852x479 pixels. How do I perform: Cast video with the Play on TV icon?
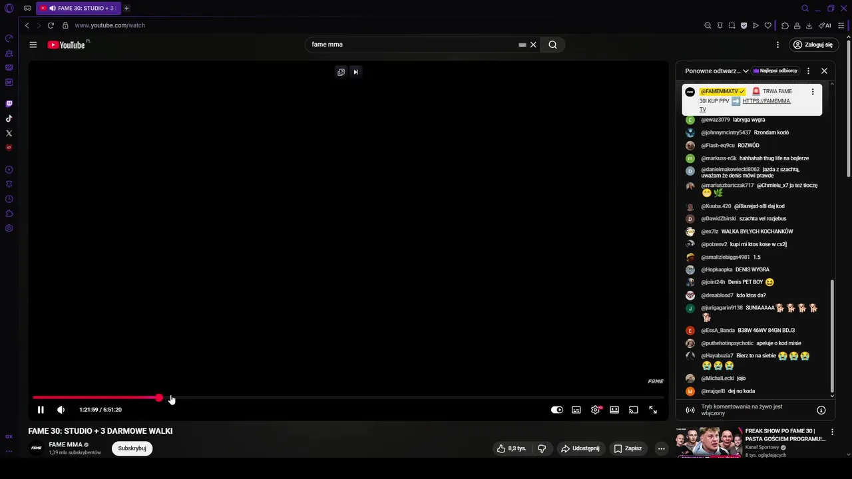634,410
